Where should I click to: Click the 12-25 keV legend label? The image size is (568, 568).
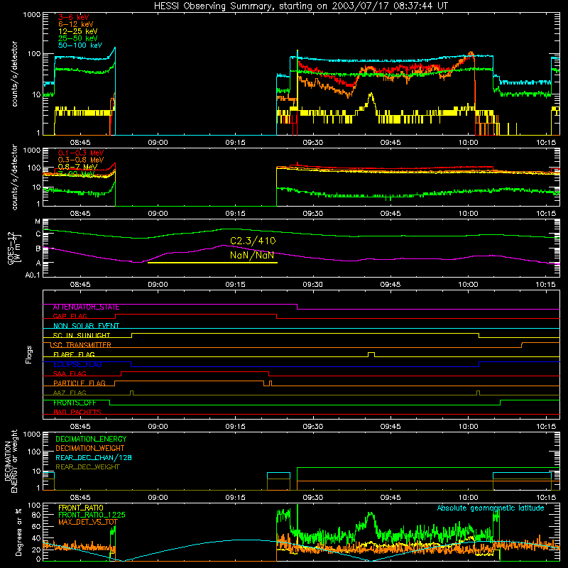pos(78,31)
